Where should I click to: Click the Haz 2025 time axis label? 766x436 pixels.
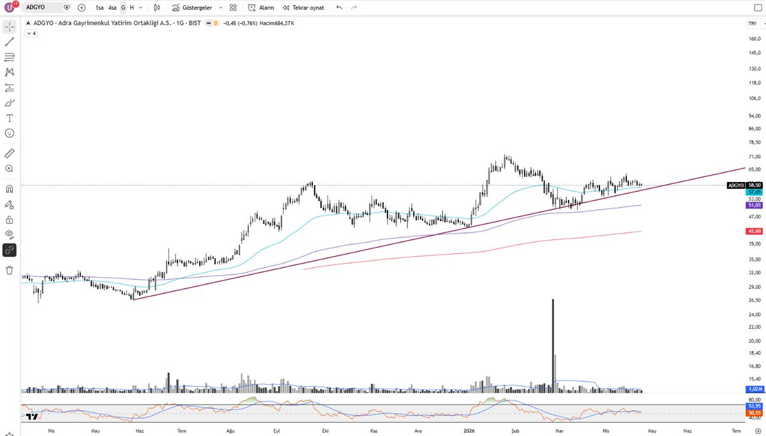pos(140,431)
